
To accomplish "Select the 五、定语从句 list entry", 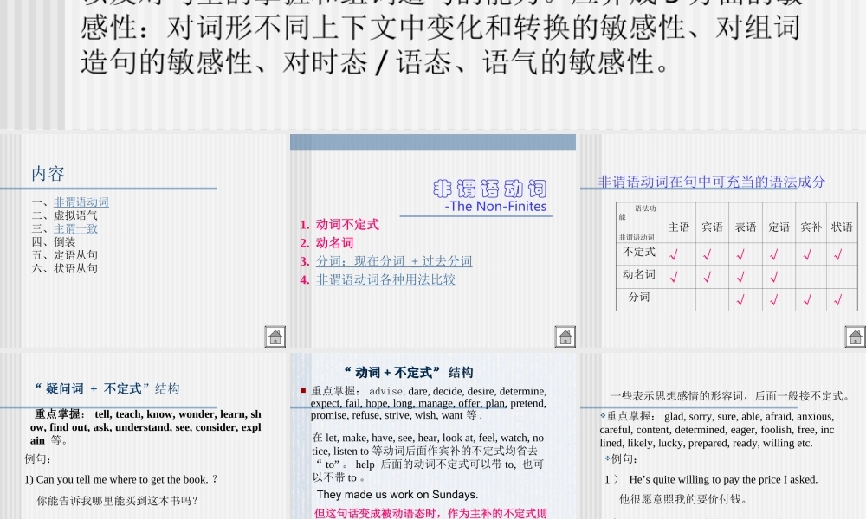I will pos(65,255).
